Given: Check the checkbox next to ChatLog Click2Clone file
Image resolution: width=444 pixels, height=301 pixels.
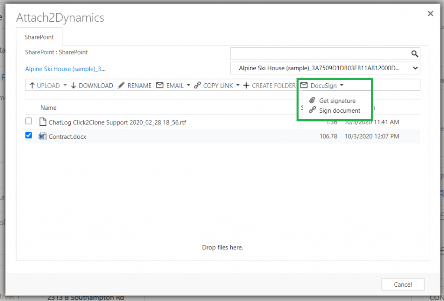Looking at the screenshot, I should pos(29,121).
